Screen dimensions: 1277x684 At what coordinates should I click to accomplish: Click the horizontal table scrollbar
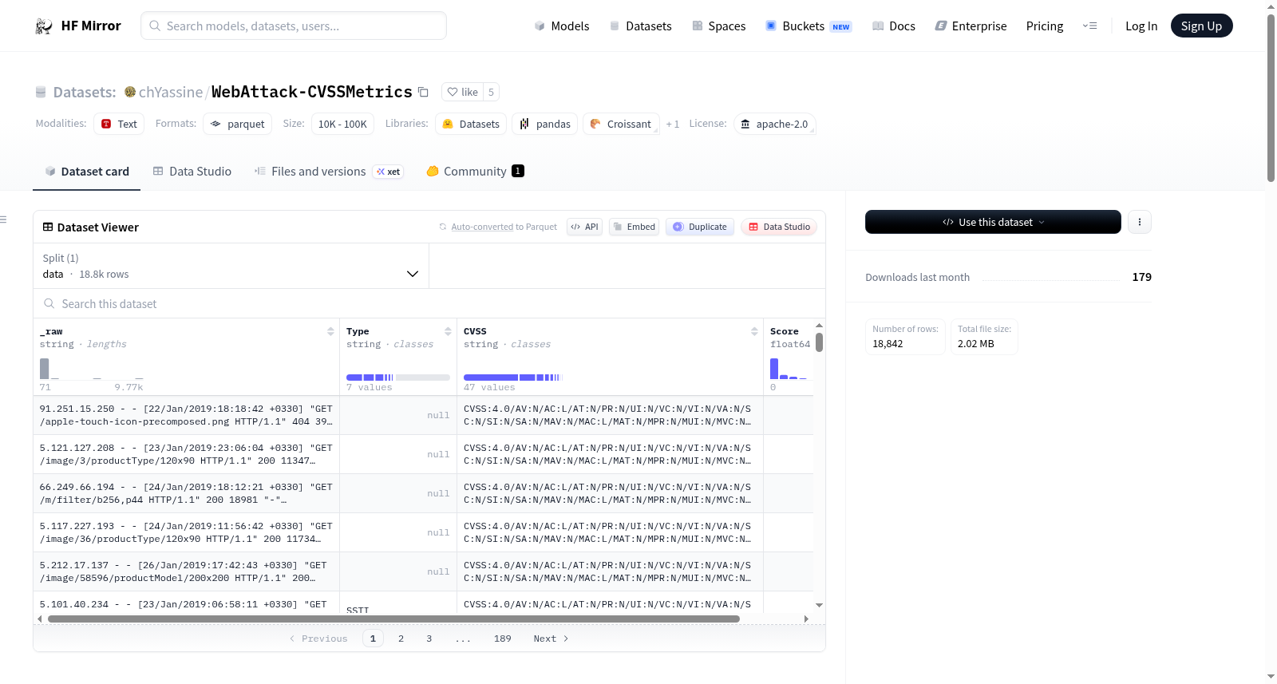pos(393,619)
